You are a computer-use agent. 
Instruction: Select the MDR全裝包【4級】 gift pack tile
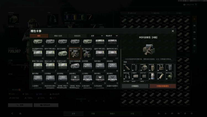click(75, 53)
